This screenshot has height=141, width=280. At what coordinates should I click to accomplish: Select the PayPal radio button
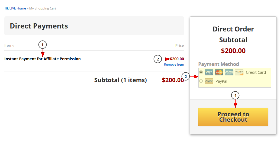click(x=201, y=81)
